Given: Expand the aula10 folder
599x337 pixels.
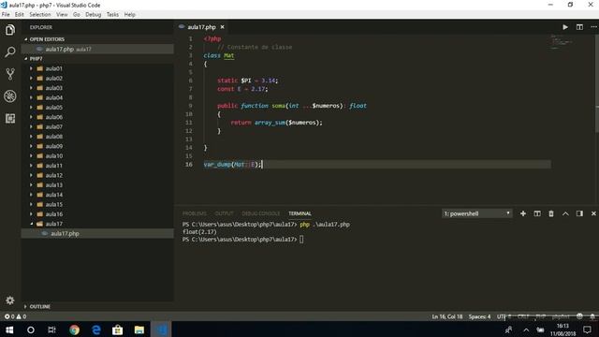Looking at the screenshot, I should point(54,156).
